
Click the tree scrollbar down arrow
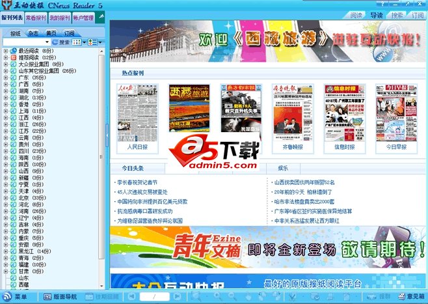coord(101,286)
